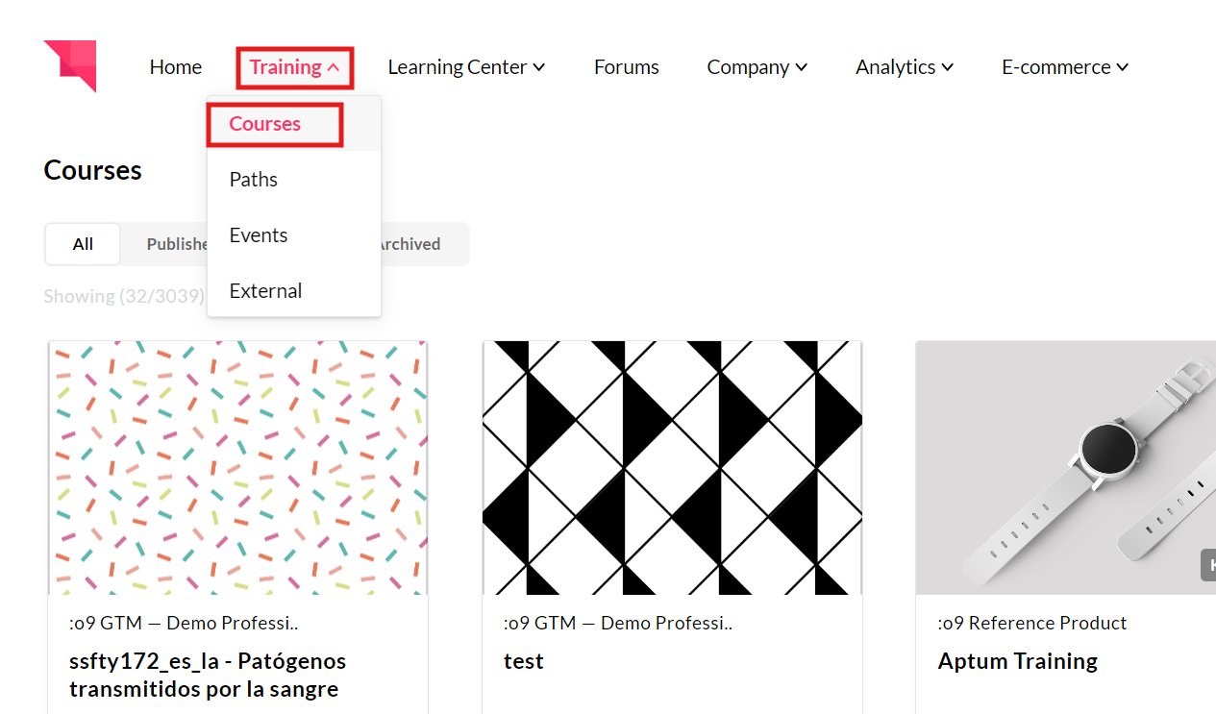The width and height of the screenshot is (1216, 714).
Task: Choose External from Training menu
Action: [265, 291]
